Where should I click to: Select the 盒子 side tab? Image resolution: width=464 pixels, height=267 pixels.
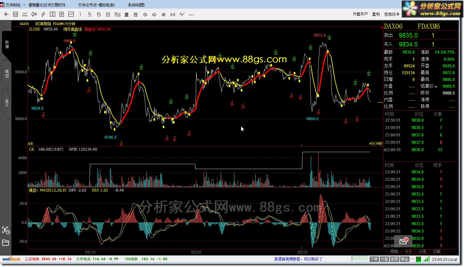pyautogui.click(x=7, y=103)
